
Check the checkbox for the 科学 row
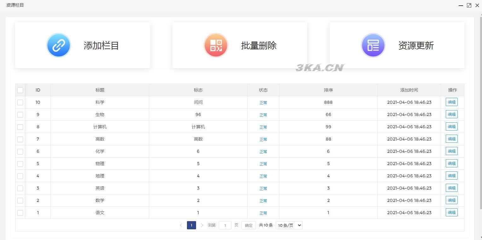(20, 103)
